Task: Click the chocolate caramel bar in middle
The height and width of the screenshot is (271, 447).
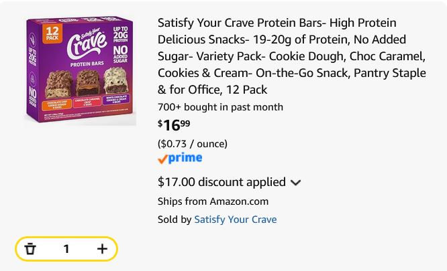Action: click(88, 83)
